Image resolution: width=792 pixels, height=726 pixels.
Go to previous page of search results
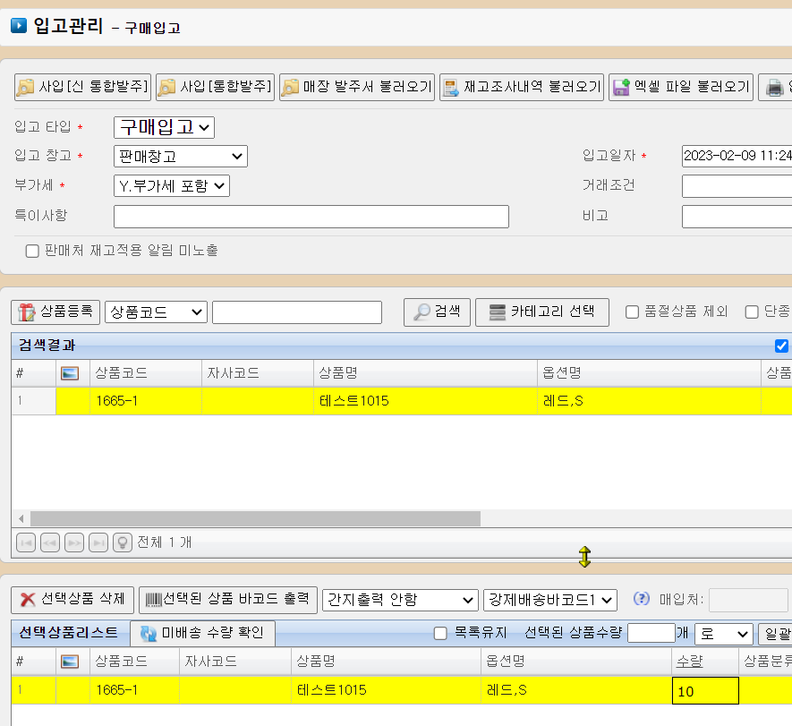50,542
